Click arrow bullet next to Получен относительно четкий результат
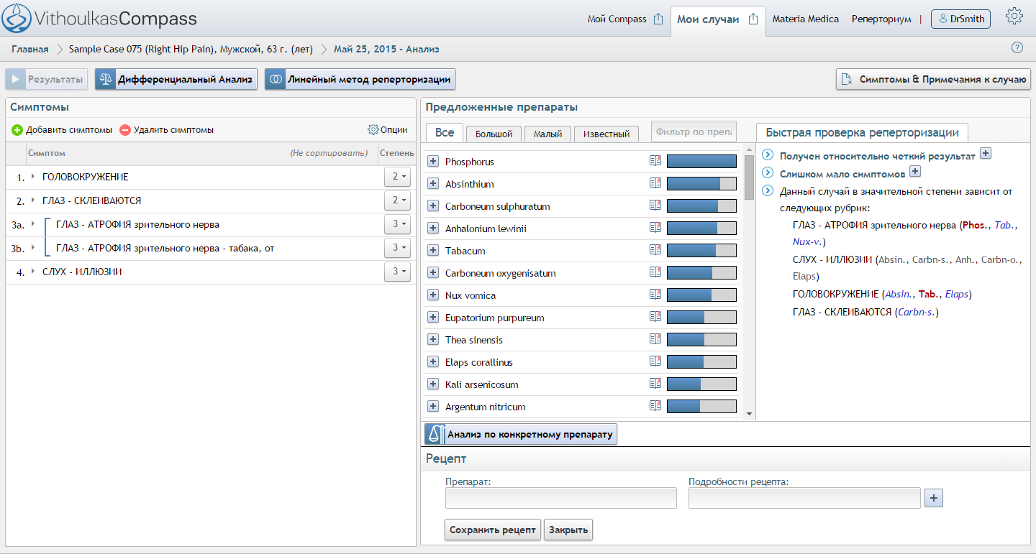The image size is (1036, 554). (767, 155)
